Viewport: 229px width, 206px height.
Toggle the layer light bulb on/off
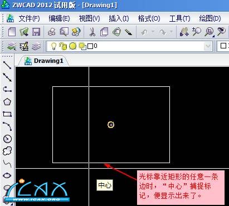(x=53, y=46)
